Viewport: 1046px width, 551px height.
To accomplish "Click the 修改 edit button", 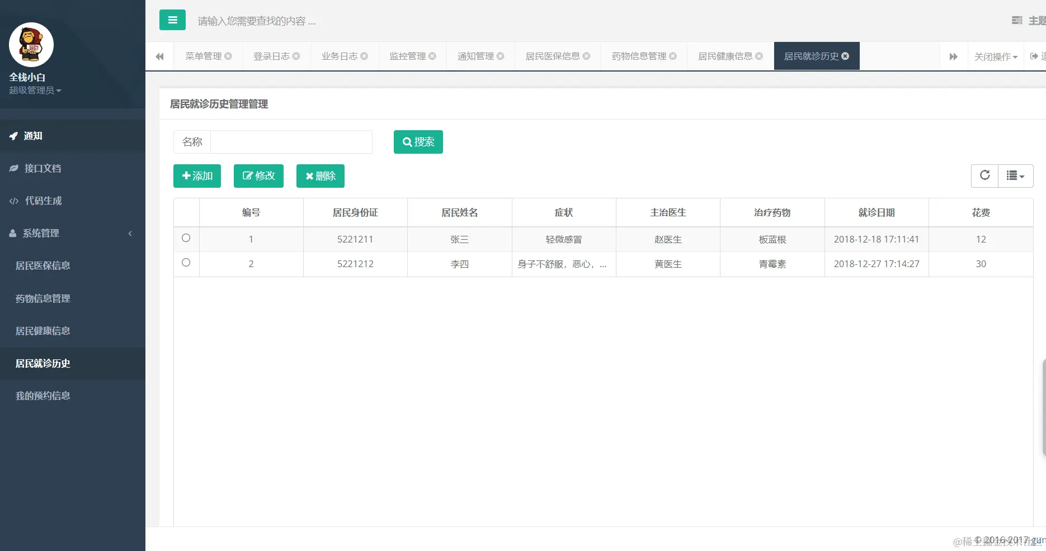I will [x=258, y=176].
